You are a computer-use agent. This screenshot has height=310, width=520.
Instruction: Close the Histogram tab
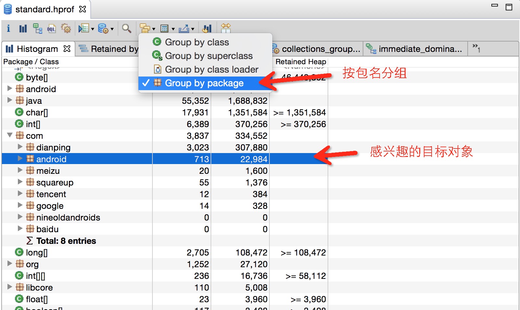pos(67,49)
